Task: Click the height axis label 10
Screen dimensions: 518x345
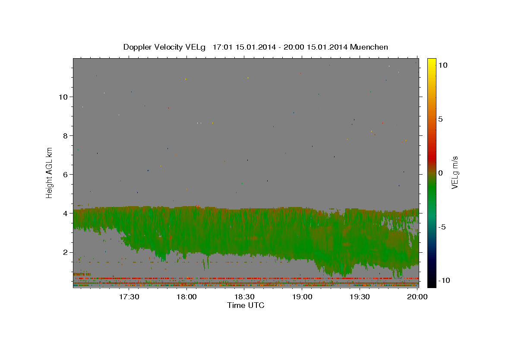Action: tap(63, 97)
